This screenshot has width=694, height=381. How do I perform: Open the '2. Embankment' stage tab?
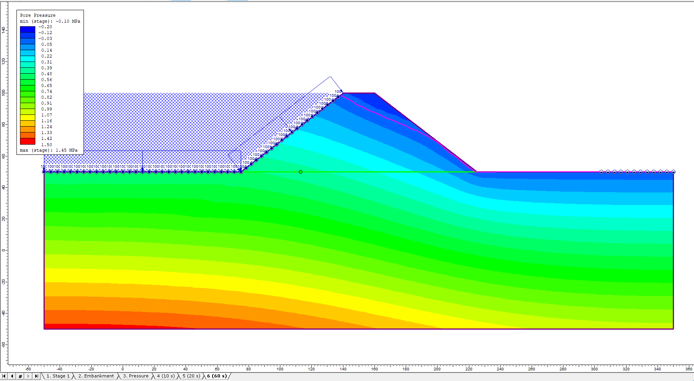(x=96, y=376)
